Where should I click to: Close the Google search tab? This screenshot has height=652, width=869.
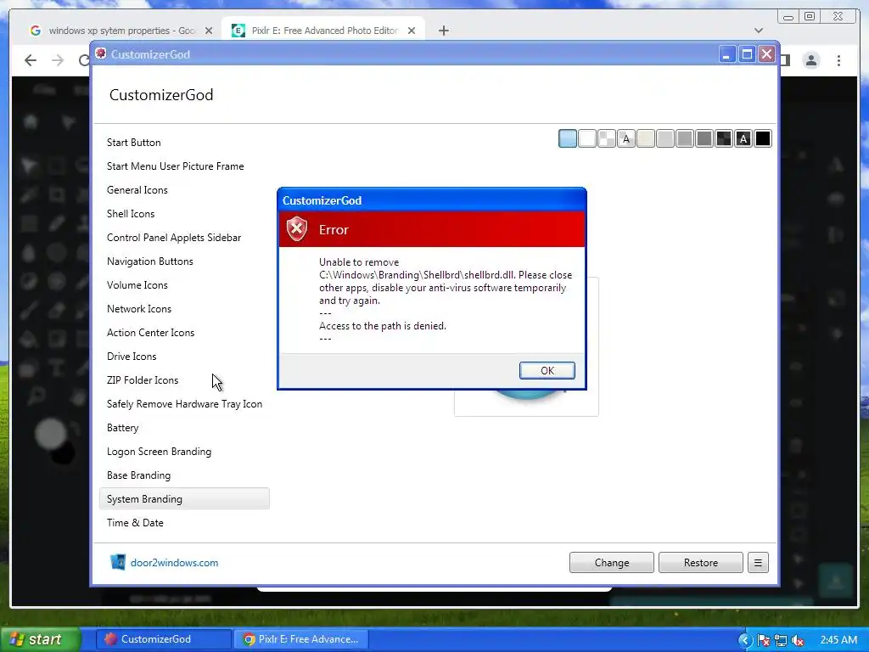(x=209, y=31)
